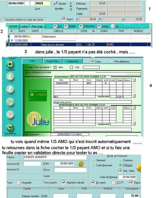Switch to the Plan Trait. tab
165x198 pixels.
pos(37,27)
